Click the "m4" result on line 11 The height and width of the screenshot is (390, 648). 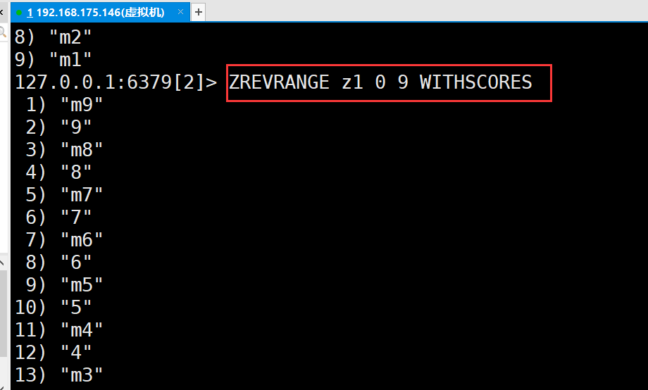click(x=82, y=330)
